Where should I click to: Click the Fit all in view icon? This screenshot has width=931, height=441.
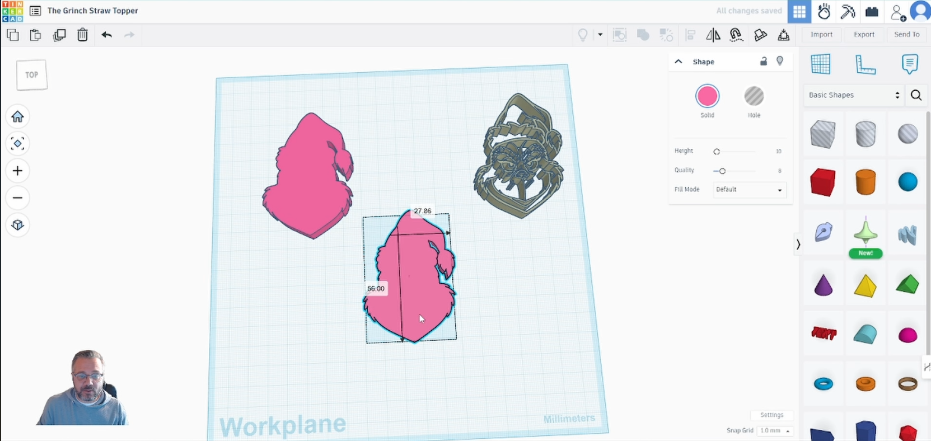pyautogui.click(x=17, y=144)
